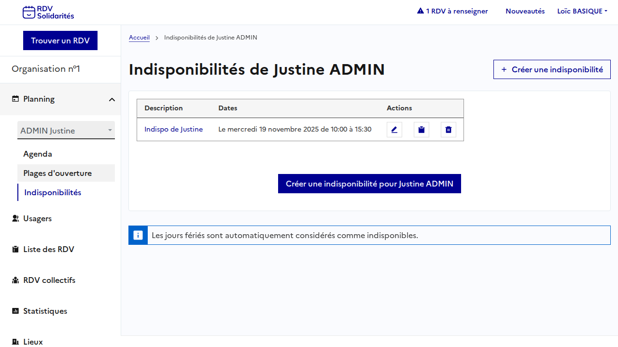Click the RDV Solidarités logo
This screenshot has width=618, height=347.
tap(48, 12)
